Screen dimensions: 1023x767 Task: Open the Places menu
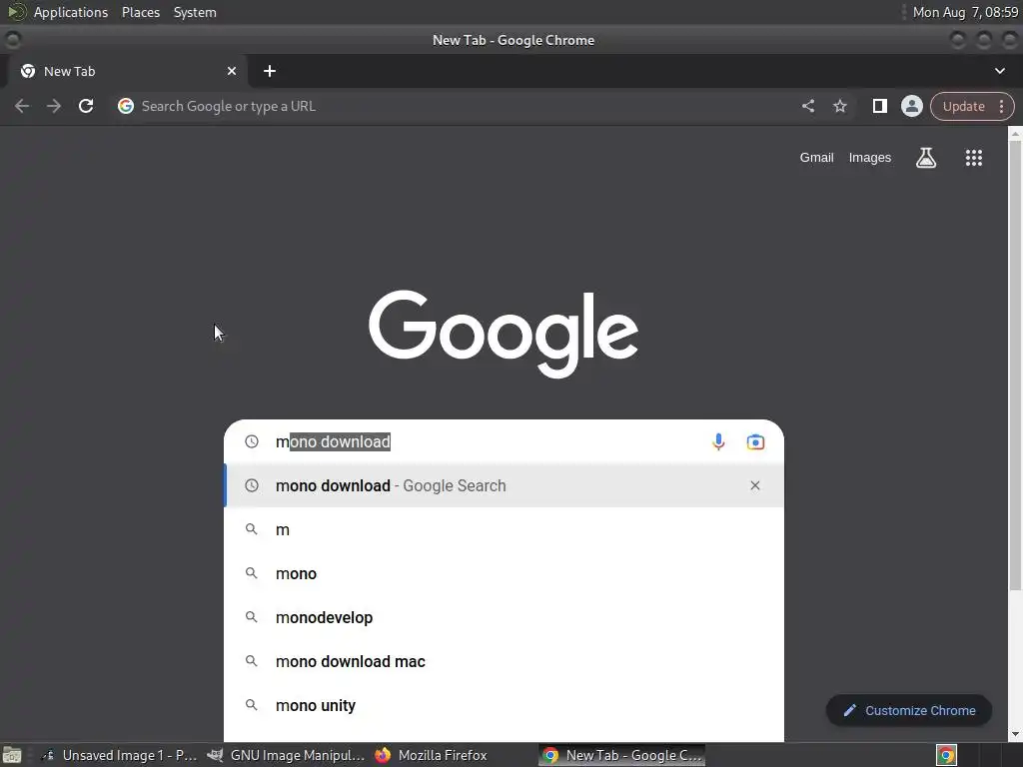coord(140,12)
